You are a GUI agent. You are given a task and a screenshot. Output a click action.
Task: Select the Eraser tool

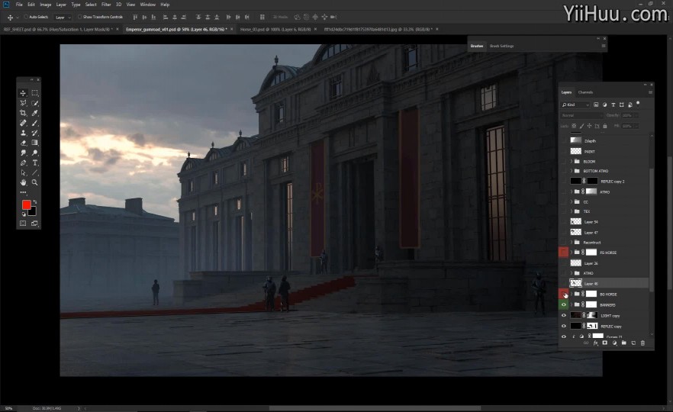click(23, 143)
